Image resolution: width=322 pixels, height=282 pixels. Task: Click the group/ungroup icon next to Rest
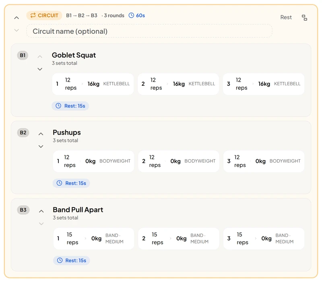pos(304,18)
